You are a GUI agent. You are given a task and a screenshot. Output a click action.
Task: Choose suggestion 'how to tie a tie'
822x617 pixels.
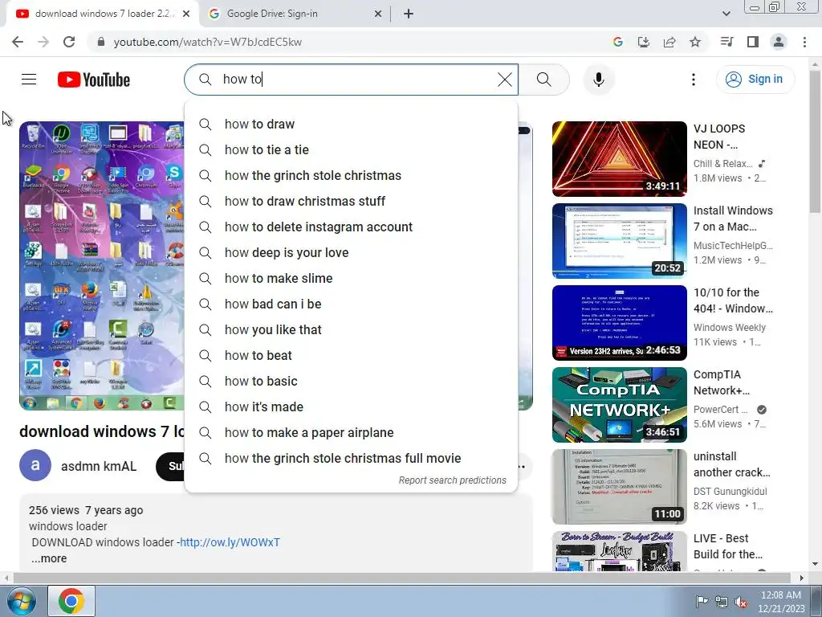[352, 149]
